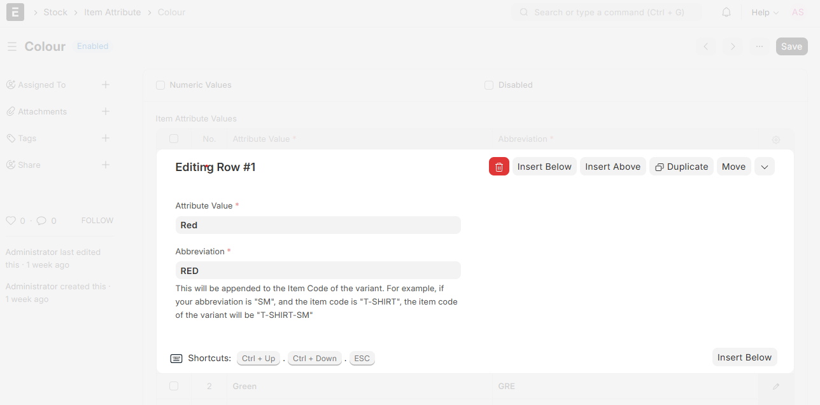Open notifications bell icon
Image resolution: width=820 pixels, height=405 pixels.
coord(726,12)
